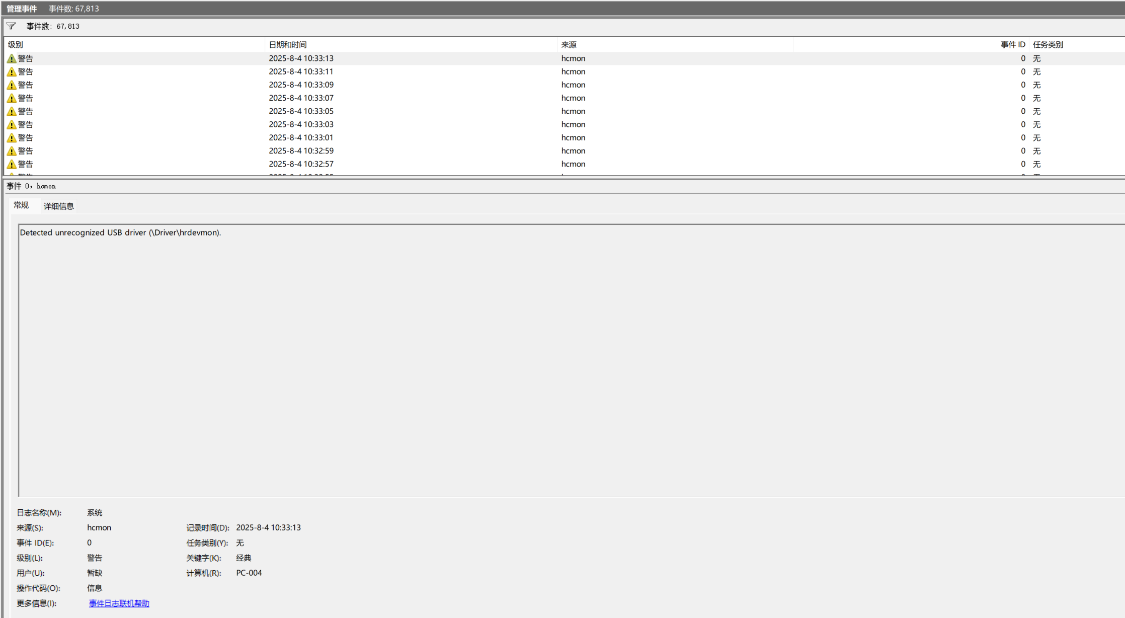
Task: Switch to 详细信息 tab
Action: pyautogui.click(x=58, y=206)
